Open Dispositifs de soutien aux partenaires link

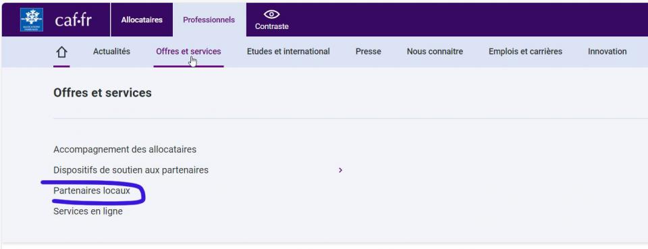coord(131,170)
